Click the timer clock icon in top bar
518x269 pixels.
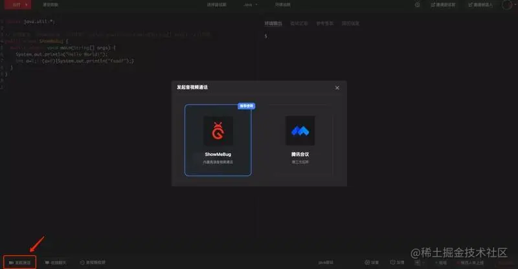pos(418,5)
